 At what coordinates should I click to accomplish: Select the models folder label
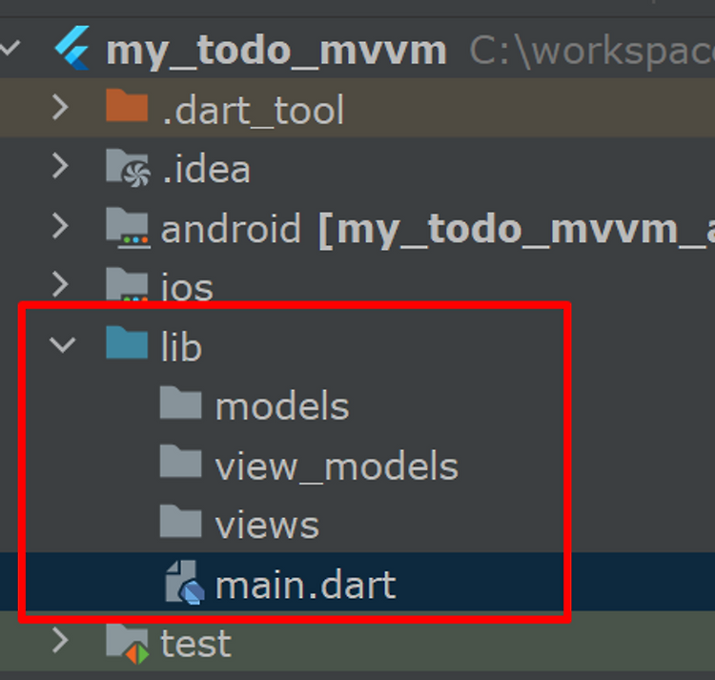coord(282,406)
